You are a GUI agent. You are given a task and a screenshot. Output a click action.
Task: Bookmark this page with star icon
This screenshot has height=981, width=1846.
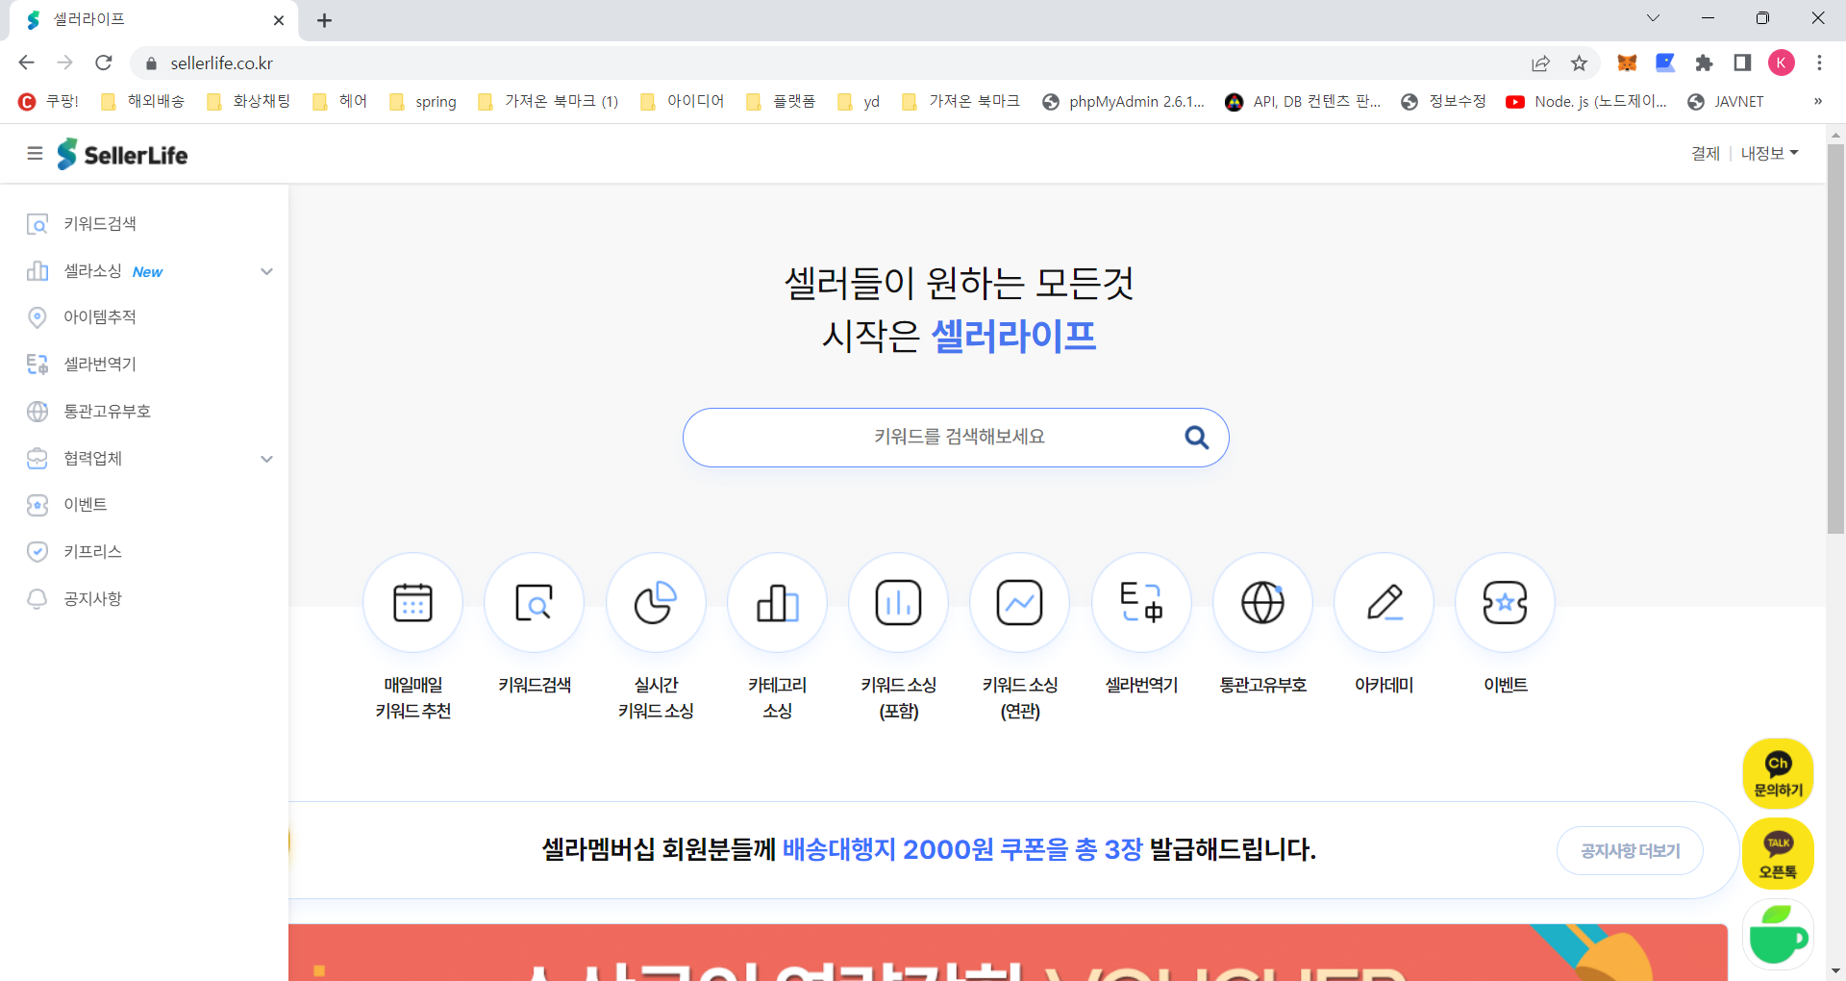pos(1579,63)
